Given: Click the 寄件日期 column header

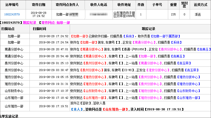Looking at the screenshot, I should 38,5.
